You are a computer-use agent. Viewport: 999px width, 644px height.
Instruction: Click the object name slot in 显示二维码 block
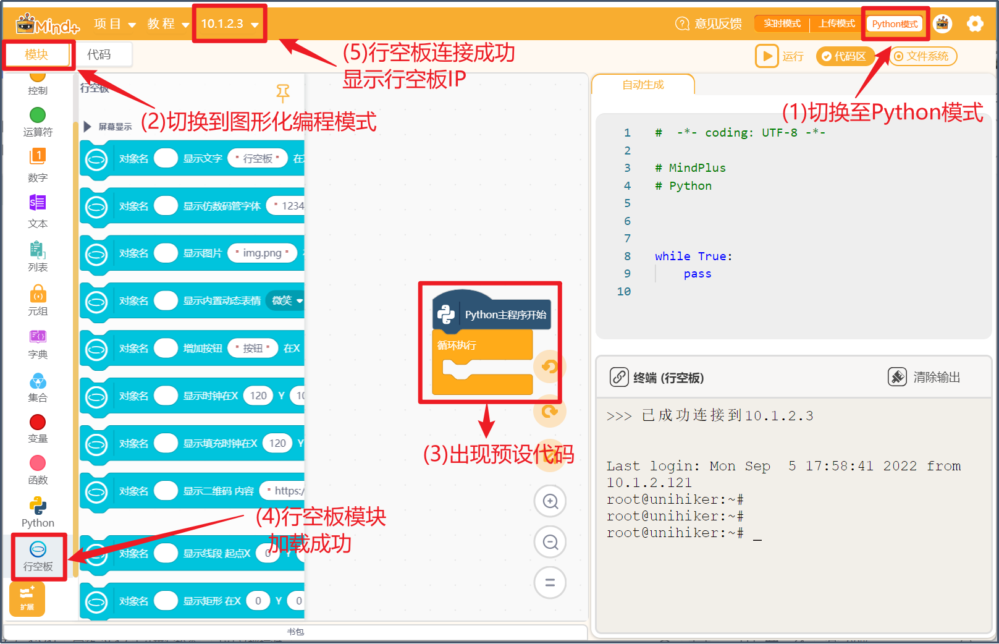pyautogui.click(x=166, y=491)
